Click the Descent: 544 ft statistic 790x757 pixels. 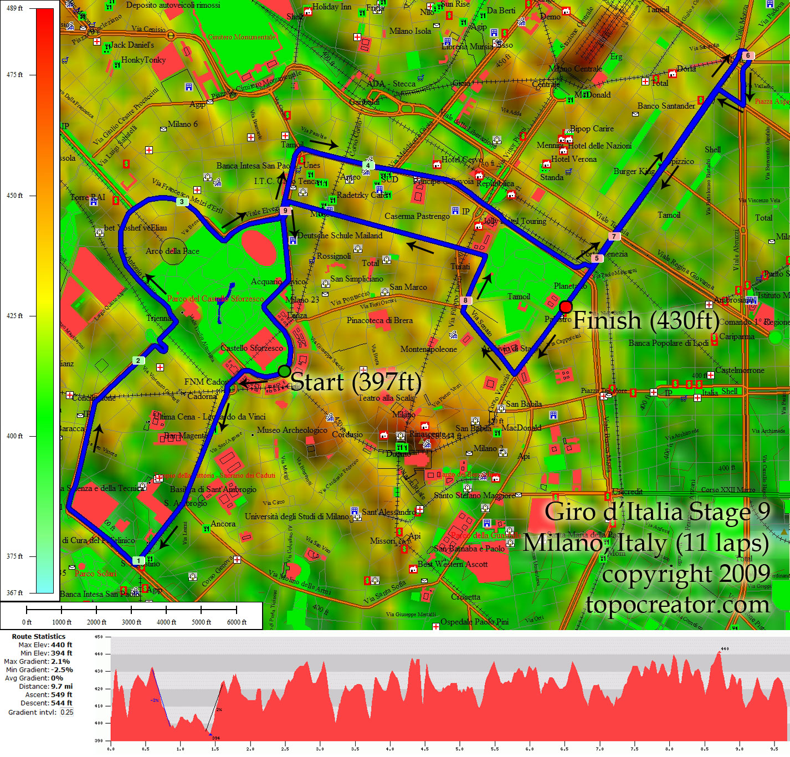point(47,703)
